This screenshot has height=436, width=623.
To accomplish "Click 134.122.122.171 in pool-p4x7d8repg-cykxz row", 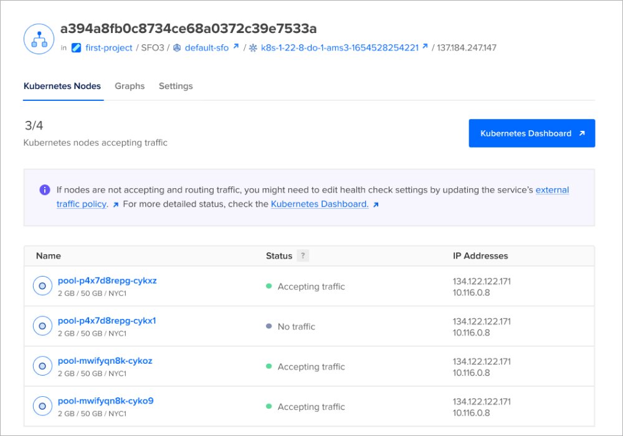I will coord(482,281).
